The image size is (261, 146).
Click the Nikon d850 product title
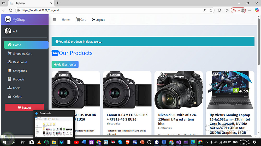click(177, 119)
